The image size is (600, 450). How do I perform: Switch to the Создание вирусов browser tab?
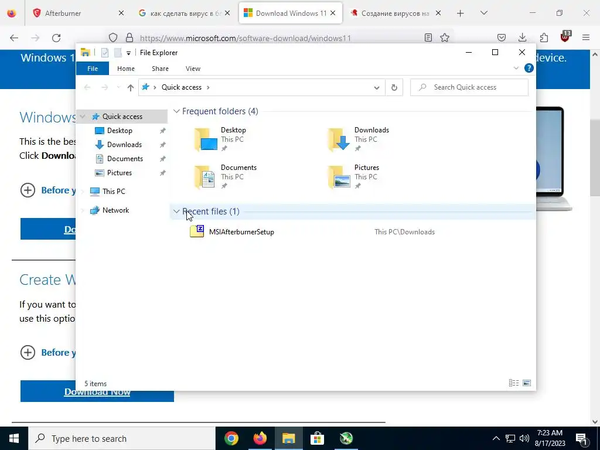396,13
